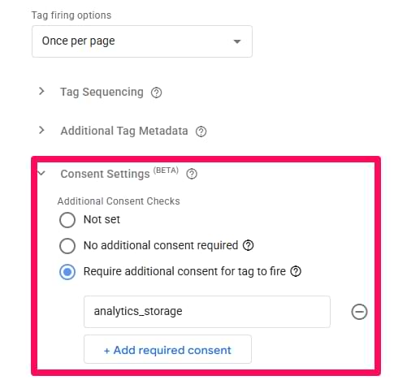Open Consent Settings help icon
The height and width of the screenshot is (380, 407).
[192, 174]
